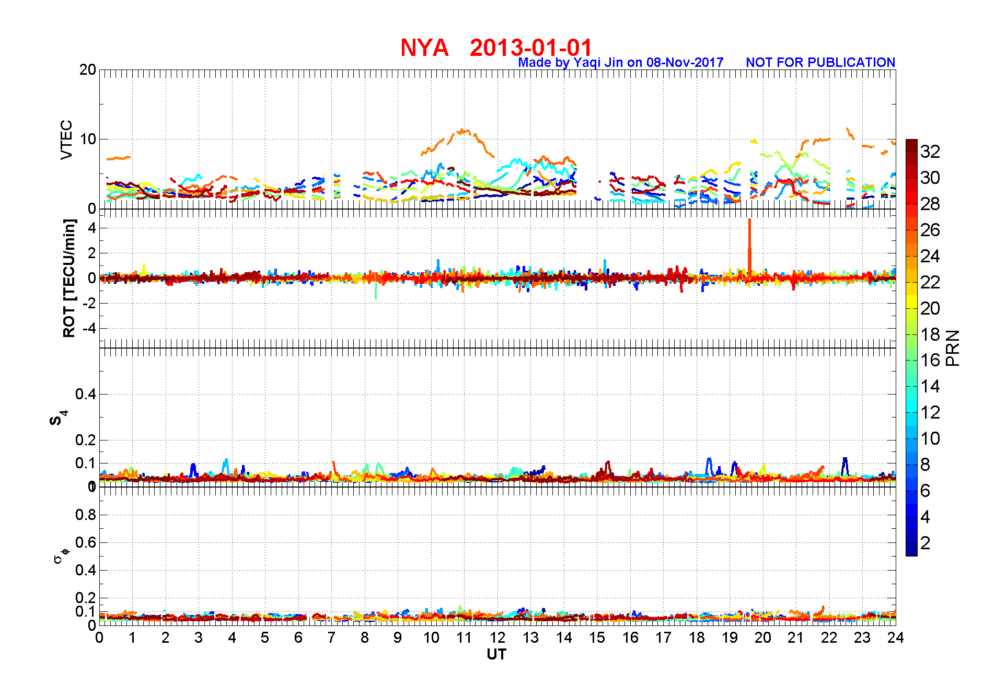Click the PRN colorbar
The width and height of the screenshot is (995, 695).
[x=911, y=348]
